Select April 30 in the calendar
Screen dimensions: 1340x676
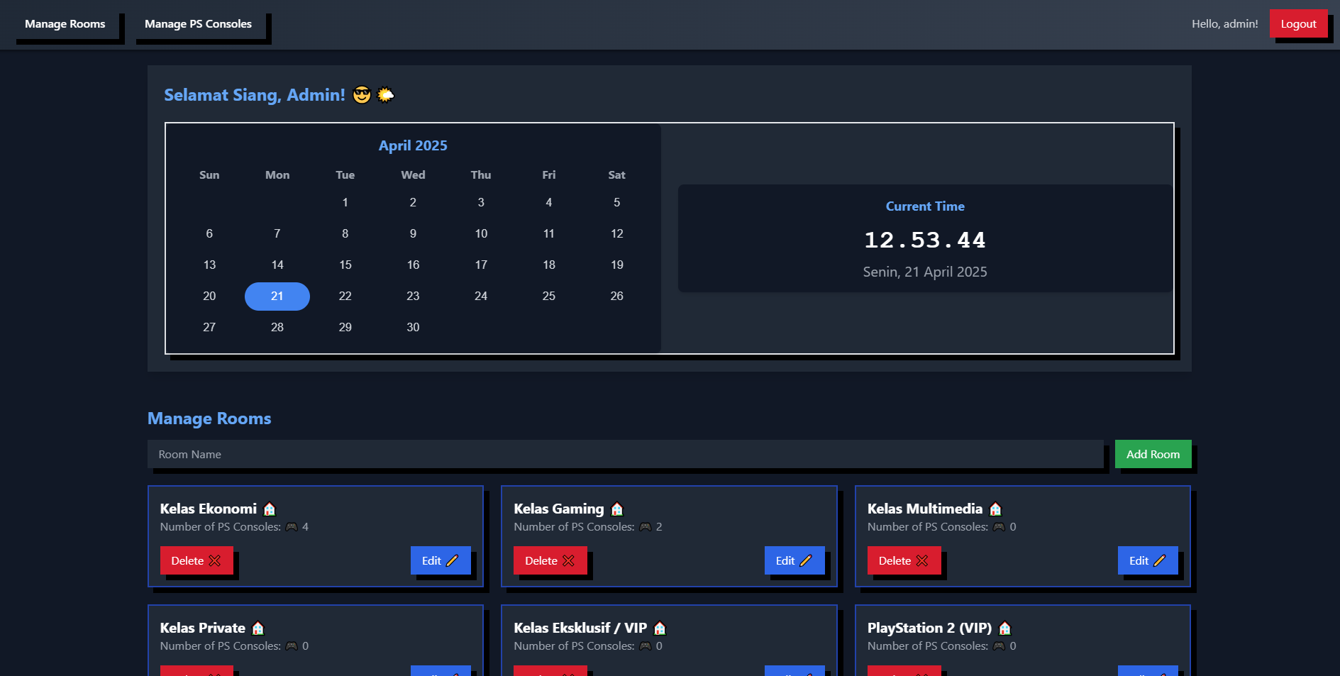pyautogui.click(x=413, y=328)
